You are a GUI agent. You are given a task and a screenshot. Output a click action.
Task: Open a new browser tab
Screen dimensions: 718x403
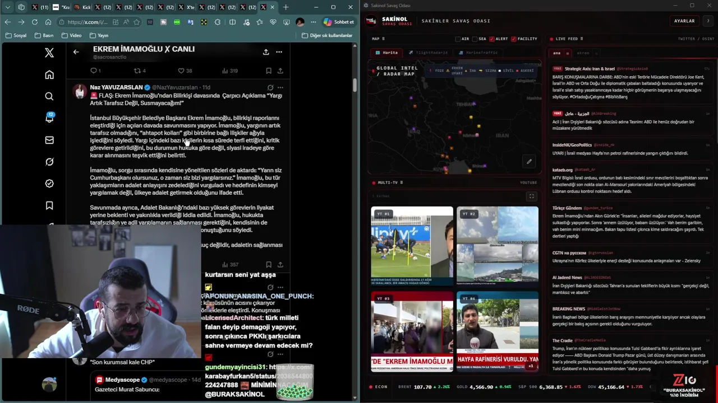pos(286,7)
